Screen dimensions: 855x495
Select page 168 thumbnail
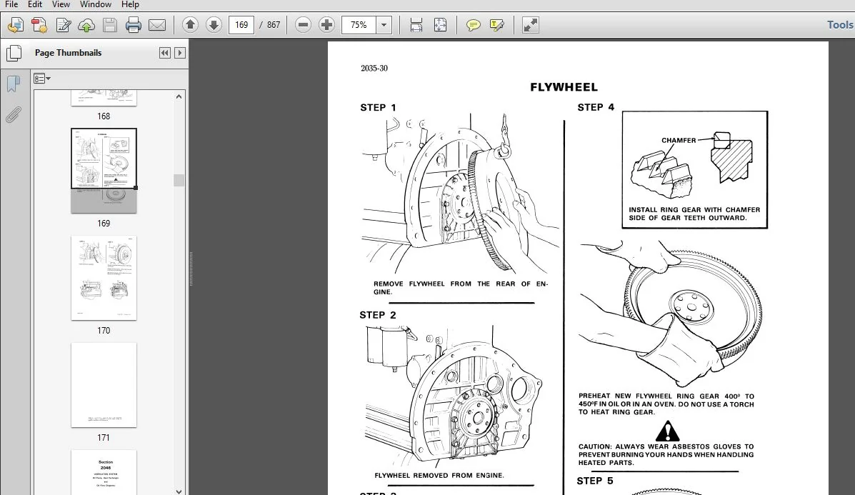point(104,98)
